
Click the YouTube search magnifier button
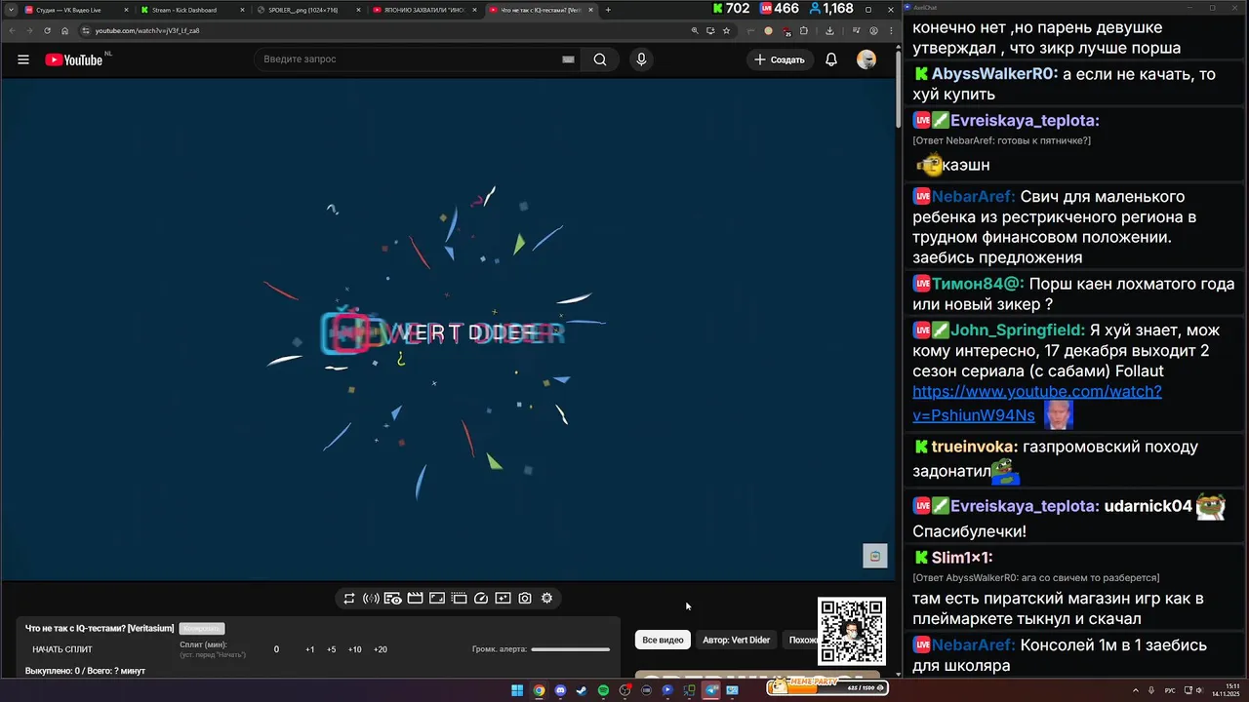(600, 59)
